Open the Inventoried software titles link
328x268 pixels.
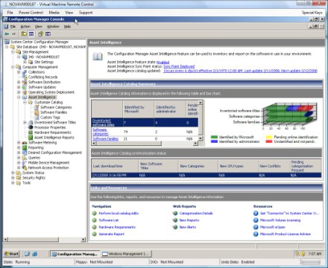coord(104,122)
